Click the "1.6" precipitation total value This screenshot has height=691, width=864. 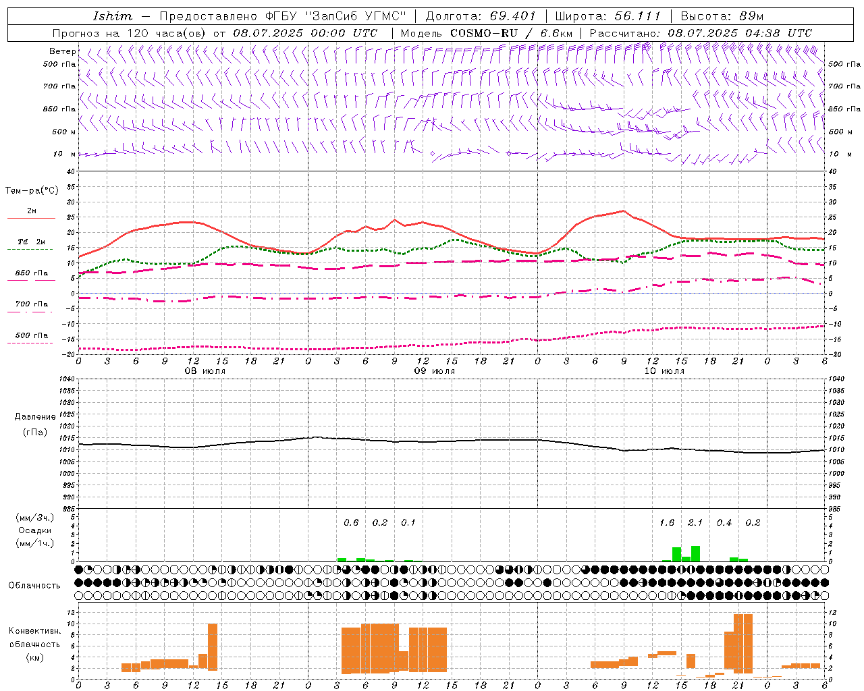(x=666, y=522)
